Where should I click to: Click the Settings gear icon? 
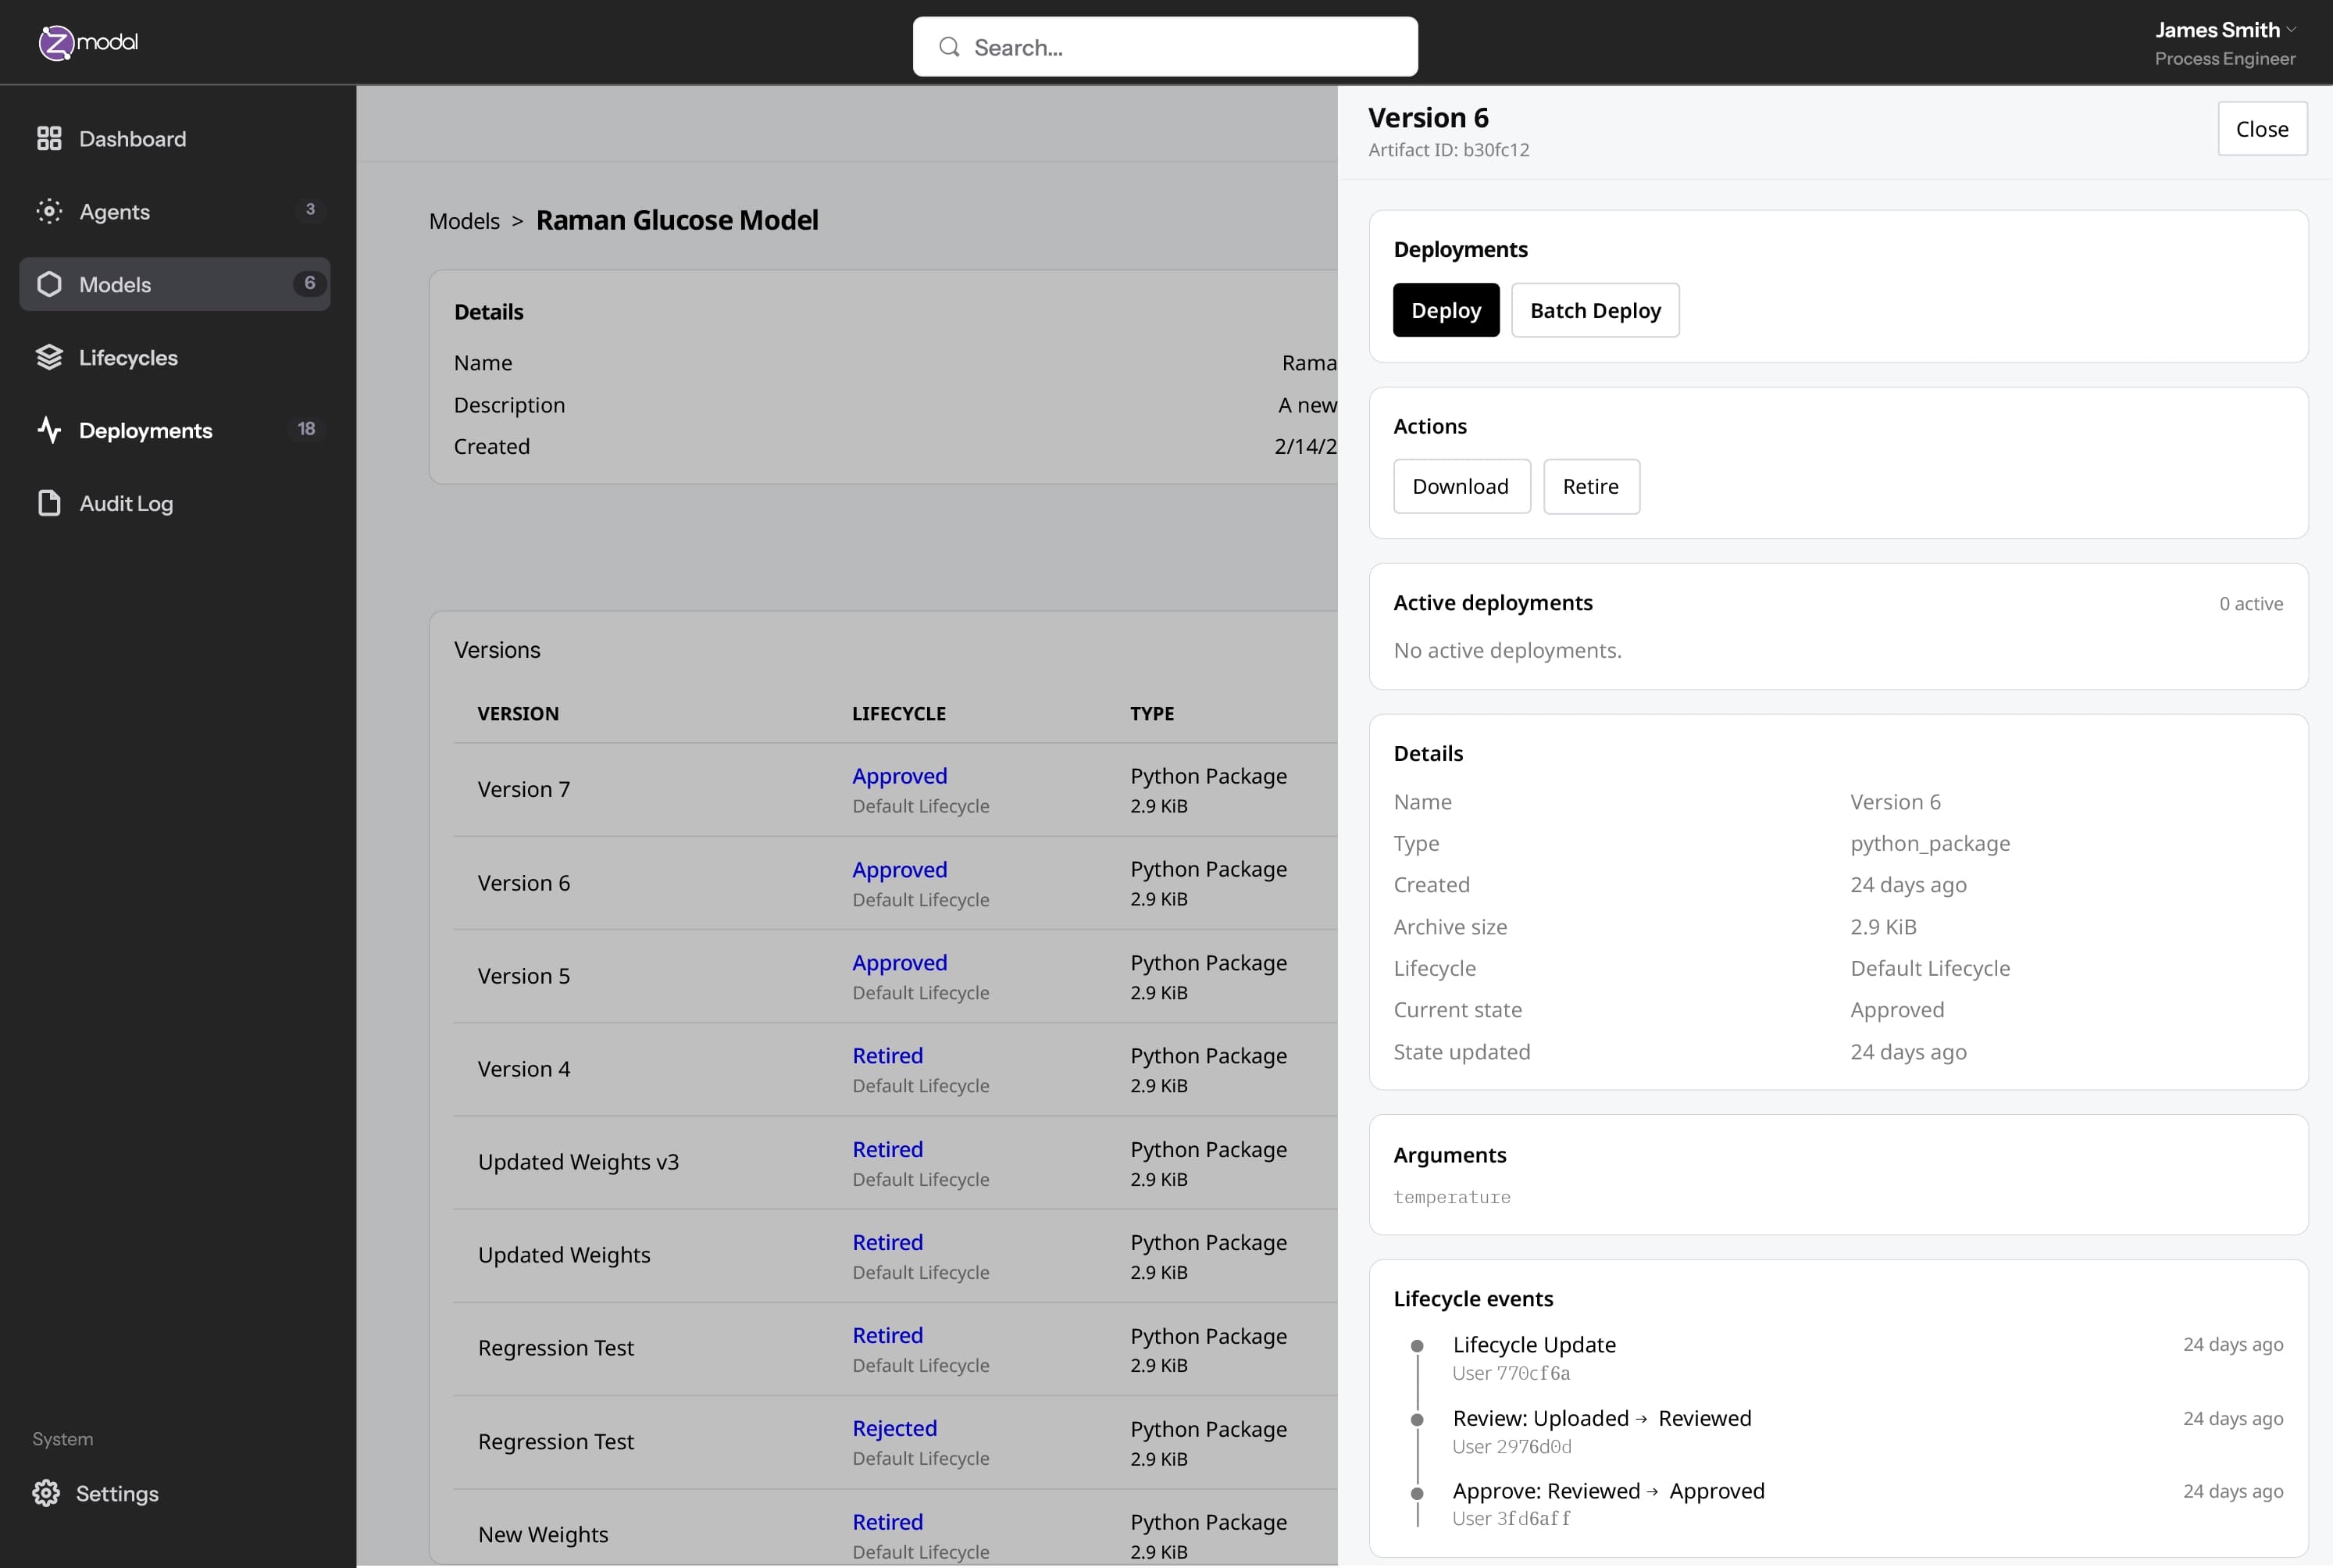(x=46, y=1494)
